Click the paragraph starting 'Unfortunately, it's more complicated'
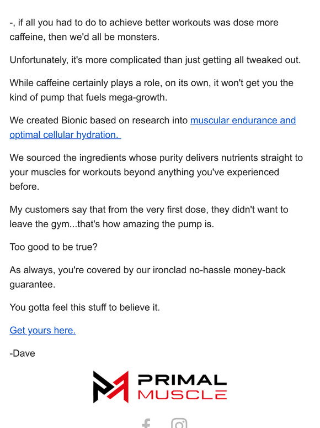 tap(155, 60)
